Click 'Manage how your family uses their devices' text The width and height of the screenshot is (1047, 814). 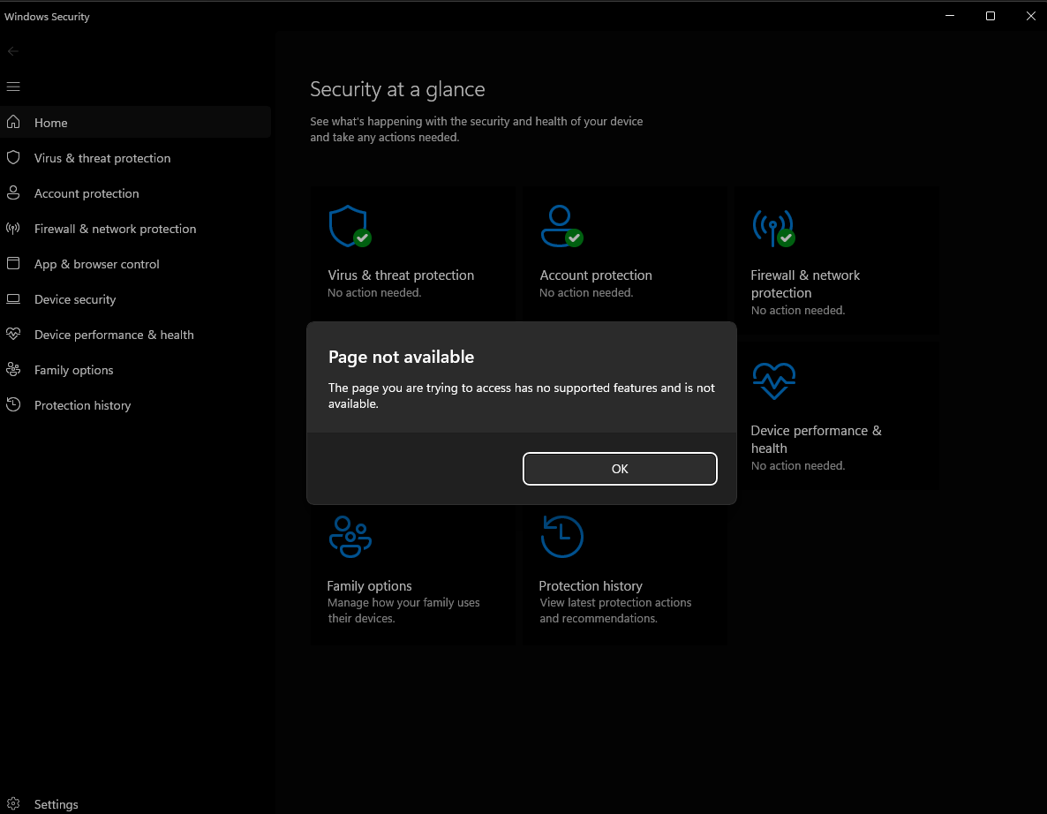[403, 610]
